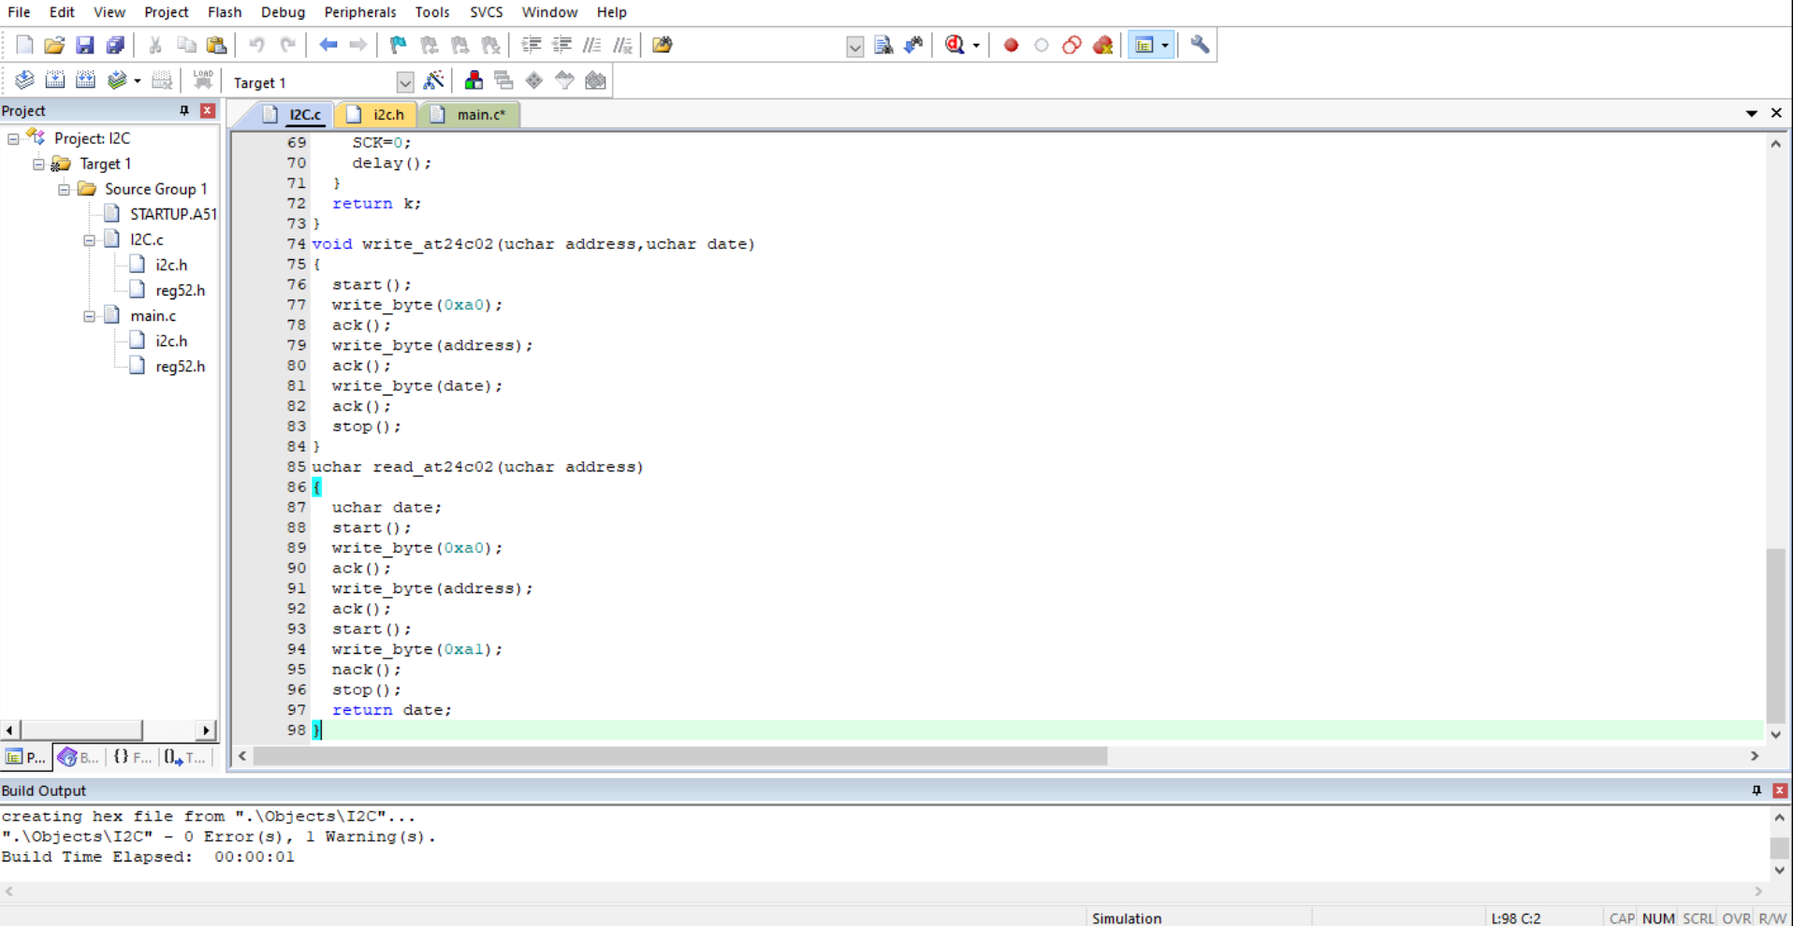Open Manage Project Items with the colored blocks

pyautogui.click(x=474, y=81)
